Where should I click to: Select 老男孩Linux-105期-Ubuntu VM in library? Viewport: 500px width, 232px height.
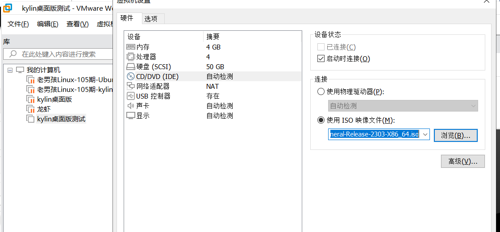pos(75,80)
